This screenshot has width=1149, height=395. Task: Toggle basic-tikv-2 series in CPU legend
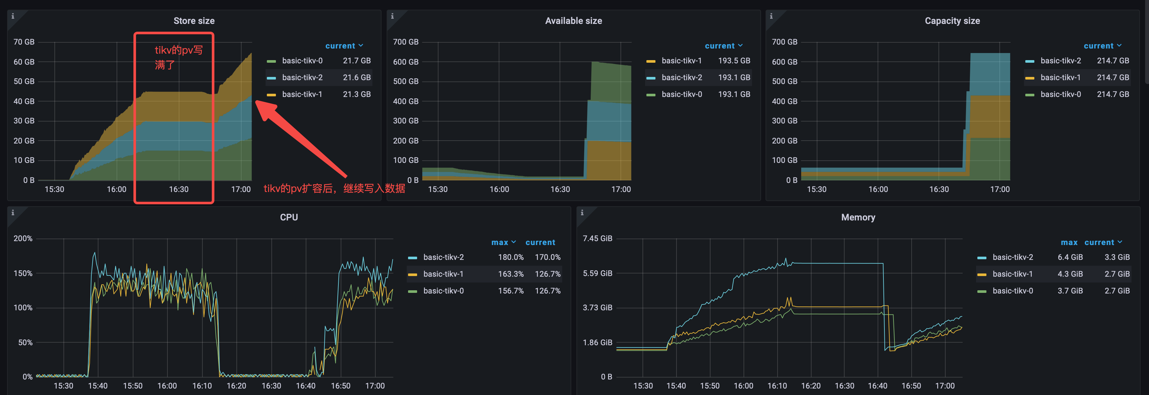443,257
